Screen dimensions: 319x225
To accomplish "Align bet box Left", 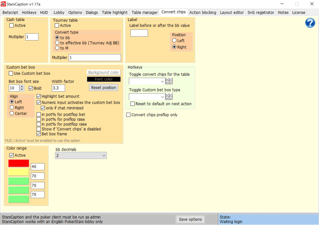I will [12, 102].
